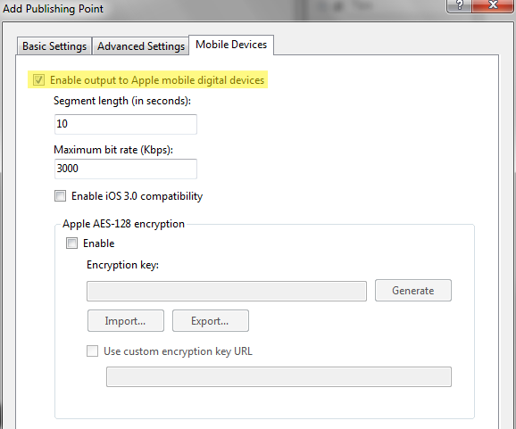
Task: Click the Import... button
Action: (126, 320)
